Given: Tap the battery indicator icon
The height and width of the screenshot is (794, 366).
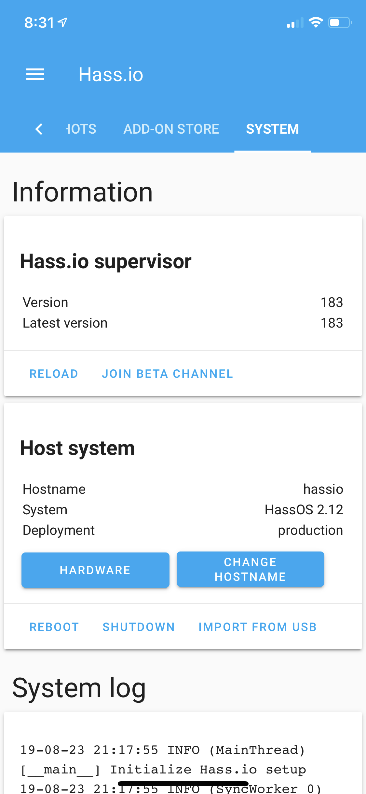Looking at the screenshot, I should 340,22.
